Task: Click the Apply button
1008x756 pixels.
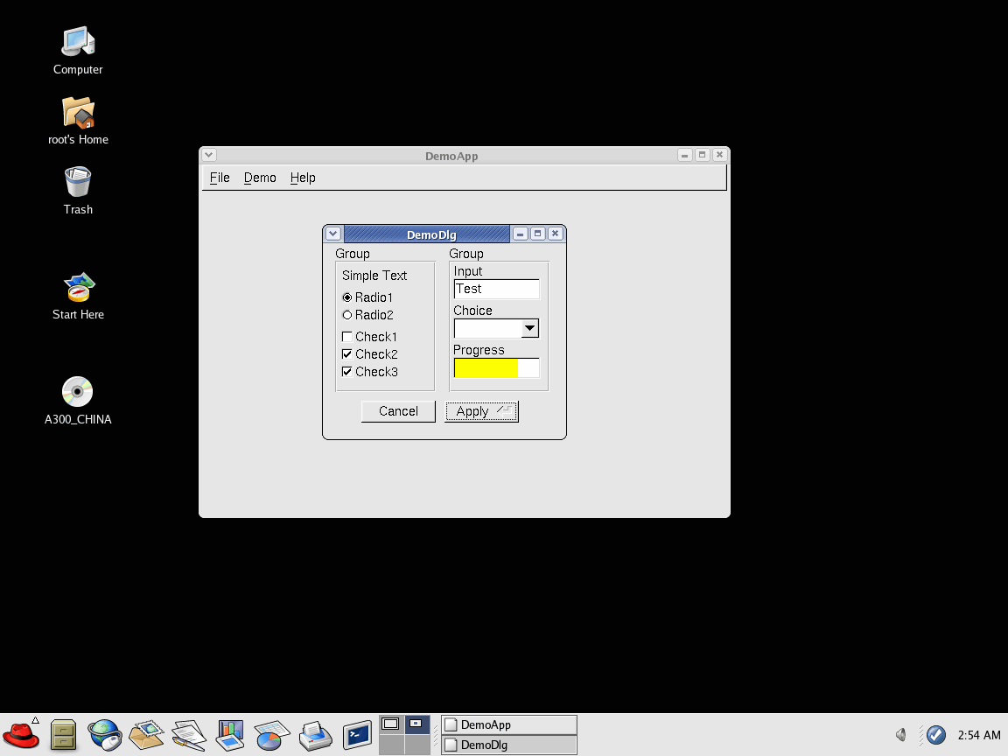Action: [x=481, y=411]
